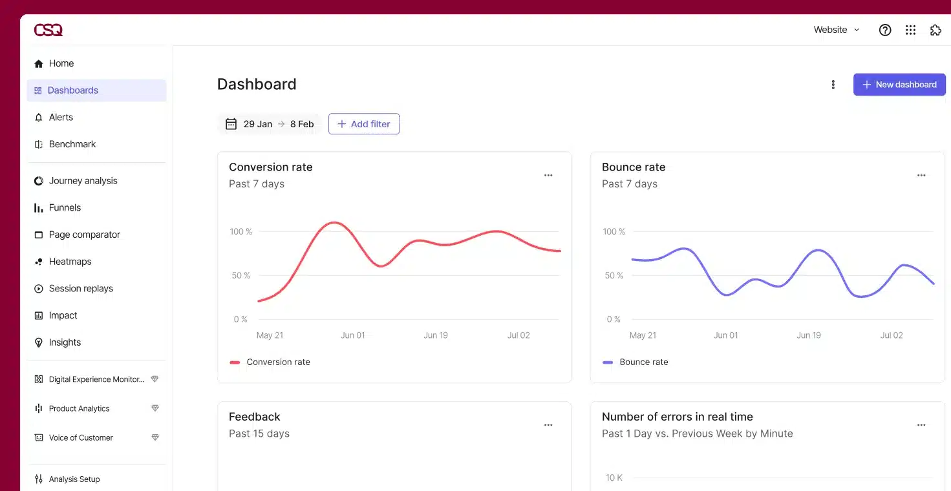The image size is (951, 491).
Task: Open the apps grid launcher
Action: tap(910, 30)
